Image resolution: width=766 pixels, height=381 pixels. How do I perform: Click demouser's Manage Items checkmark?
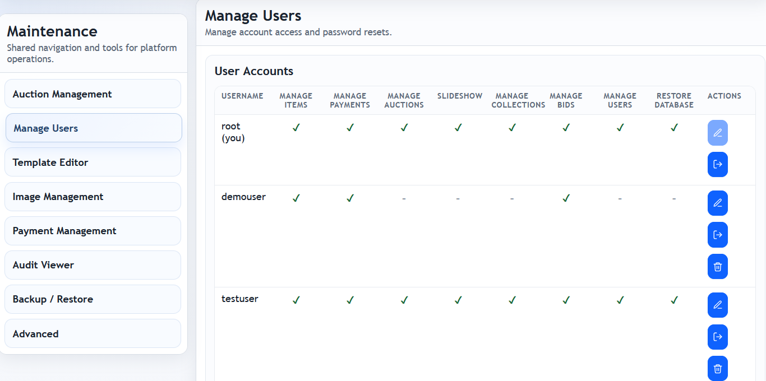(x=296, y=198)
